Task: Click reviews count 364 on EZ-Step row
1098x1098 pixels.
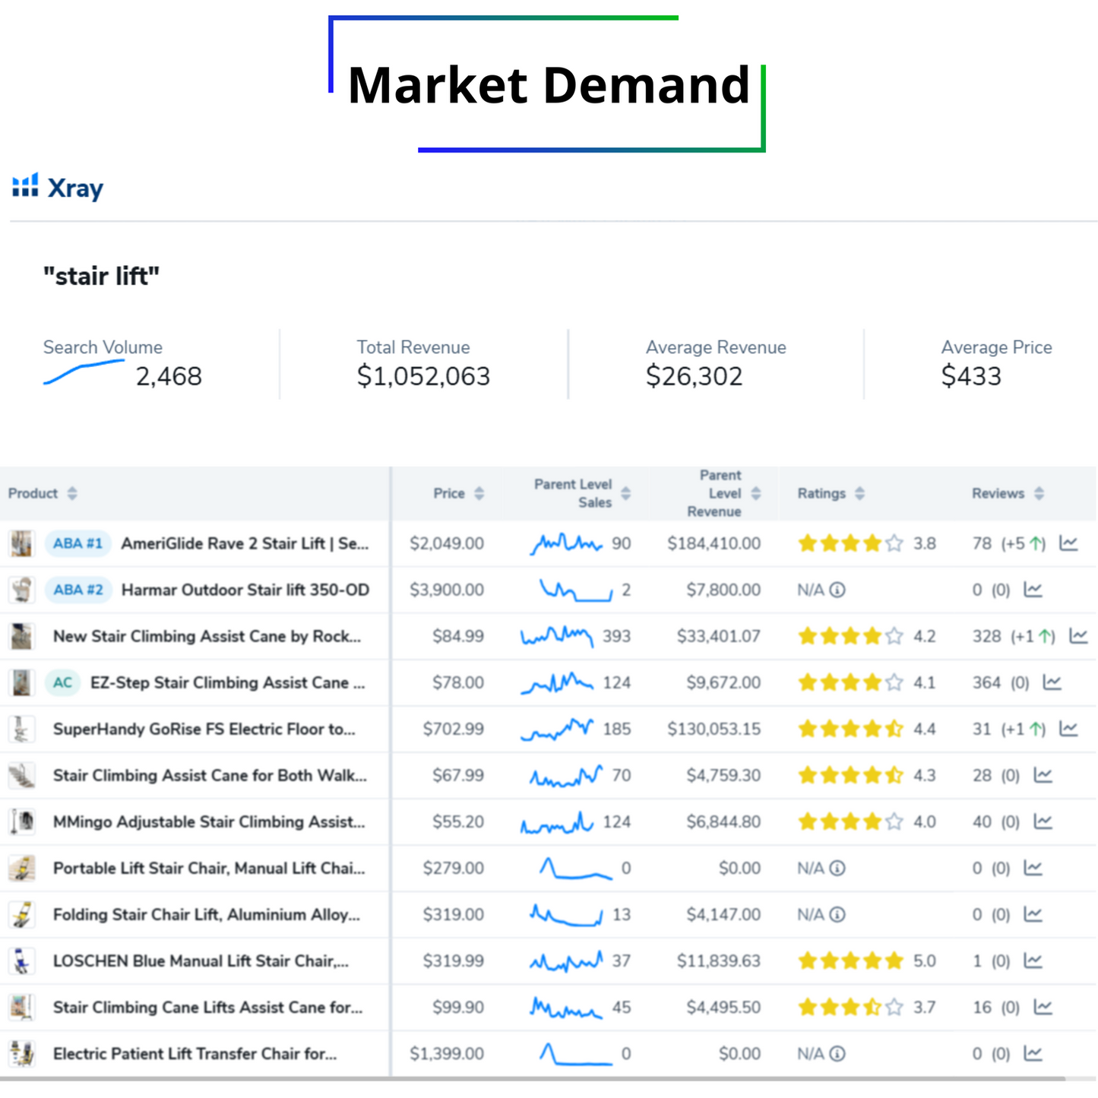Action: [986, 682]
